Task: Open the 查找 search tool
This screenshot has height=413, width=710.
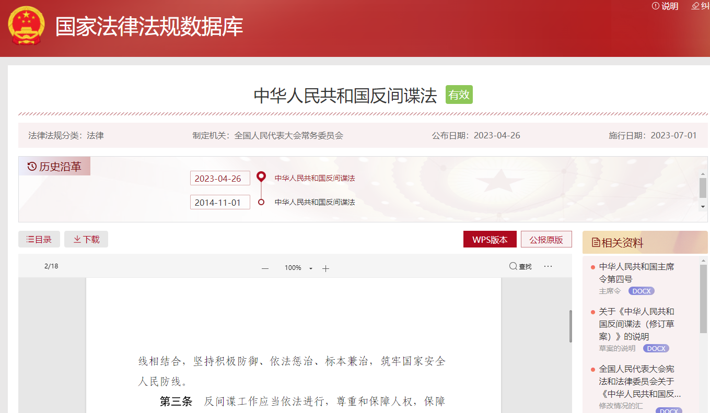Action: [520, 267]
